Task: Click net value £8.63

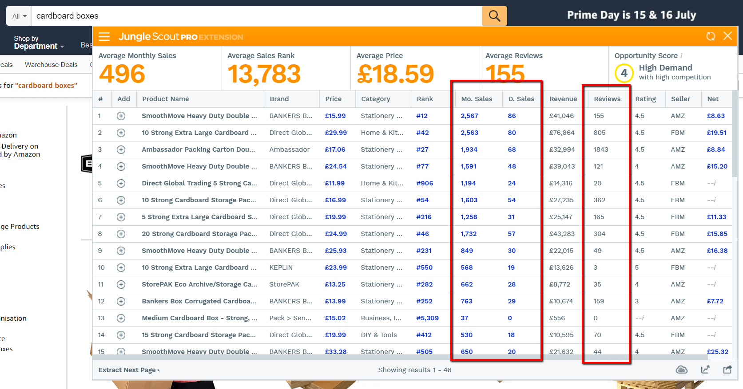Action: 716,116
